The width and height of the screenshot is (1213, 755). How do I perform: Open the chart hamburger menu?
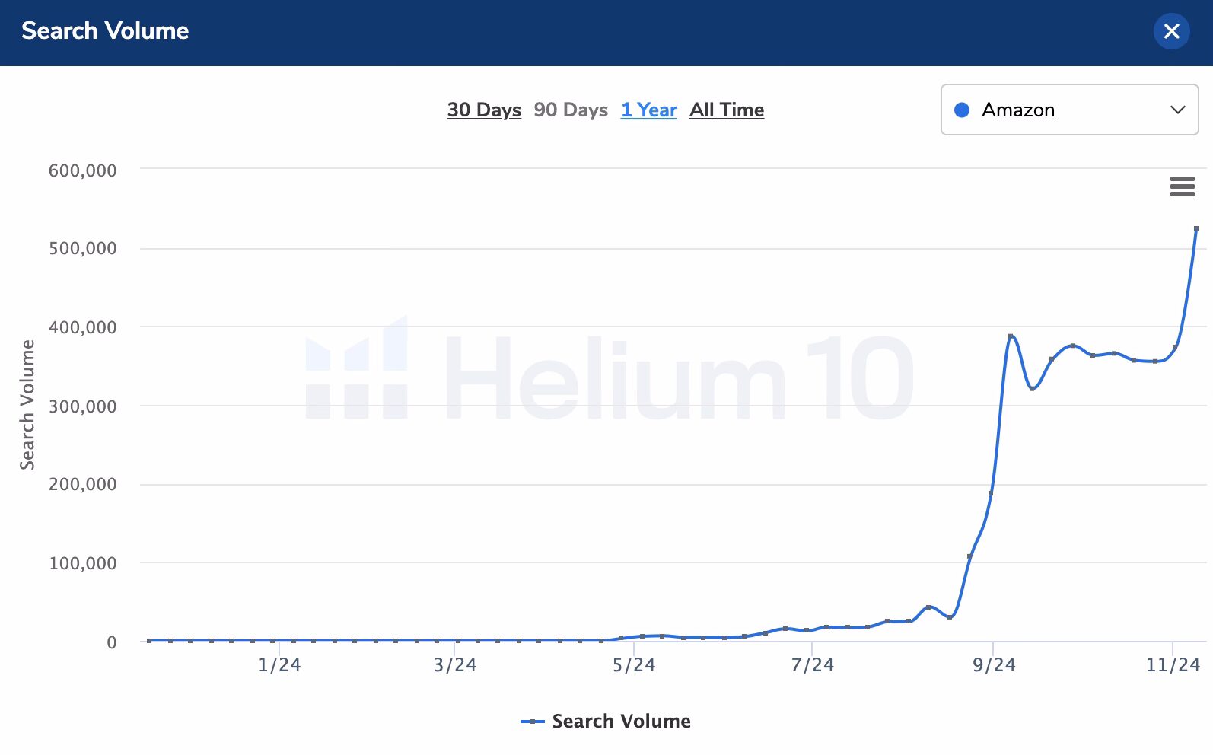coord(1182,186)
